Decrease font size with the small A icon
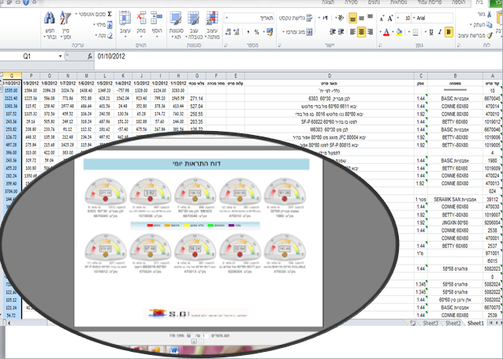Image resolution: width=503 pixels, height=359 pixels. (382, 19)
